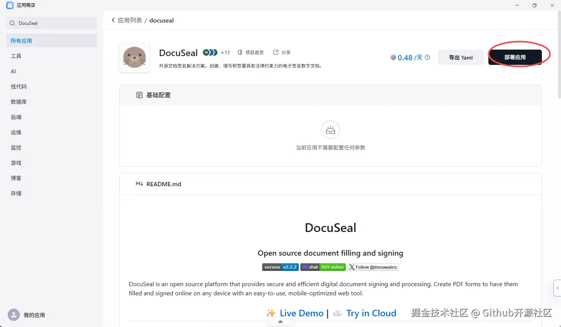Screen dimensions: 561x327
Task: Select the 低代码 category
Action: [52, 87]
